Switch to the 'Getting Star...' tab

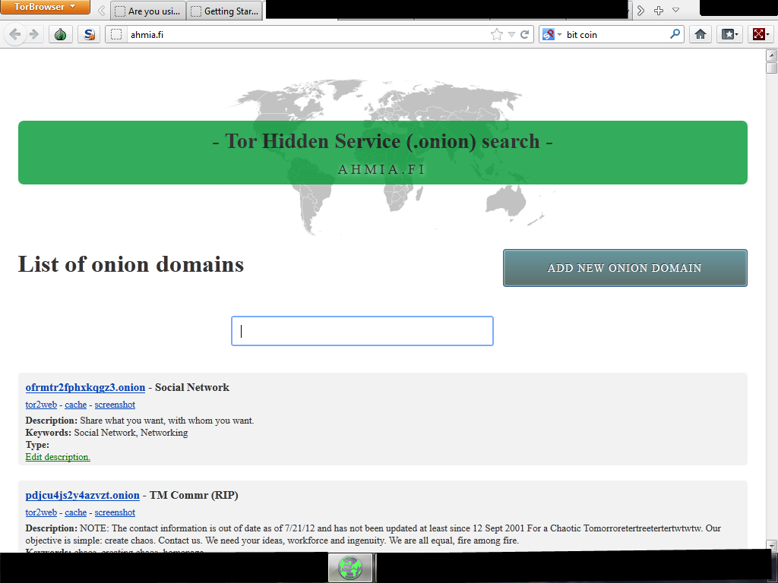coord(225,11)
